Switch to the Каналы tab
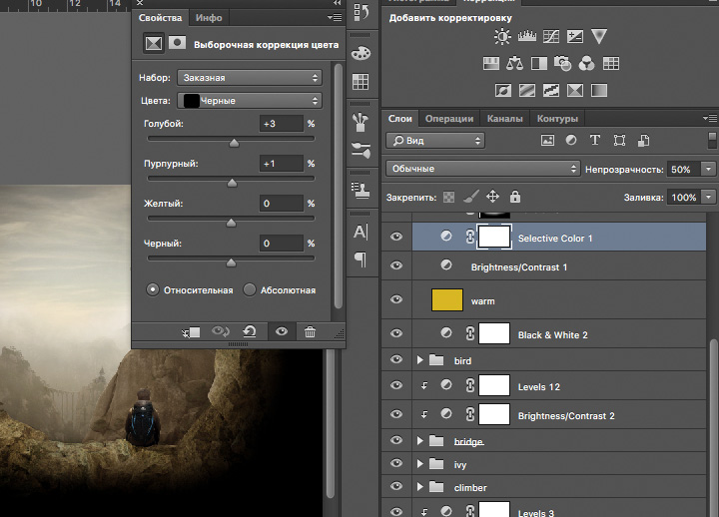The width and height of the screenshot is (719, 517). coord(504,118)
